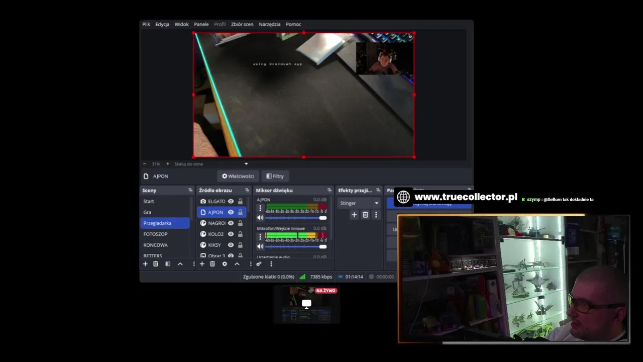Open more options menu in Źródła obrazu toolbar

pos(250,264)
